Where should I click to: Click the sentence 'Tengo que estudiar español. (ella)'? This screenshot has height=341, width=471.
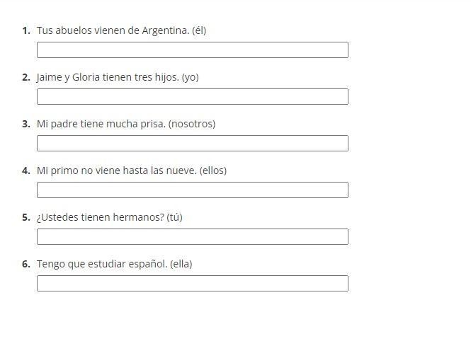[115, 264]
